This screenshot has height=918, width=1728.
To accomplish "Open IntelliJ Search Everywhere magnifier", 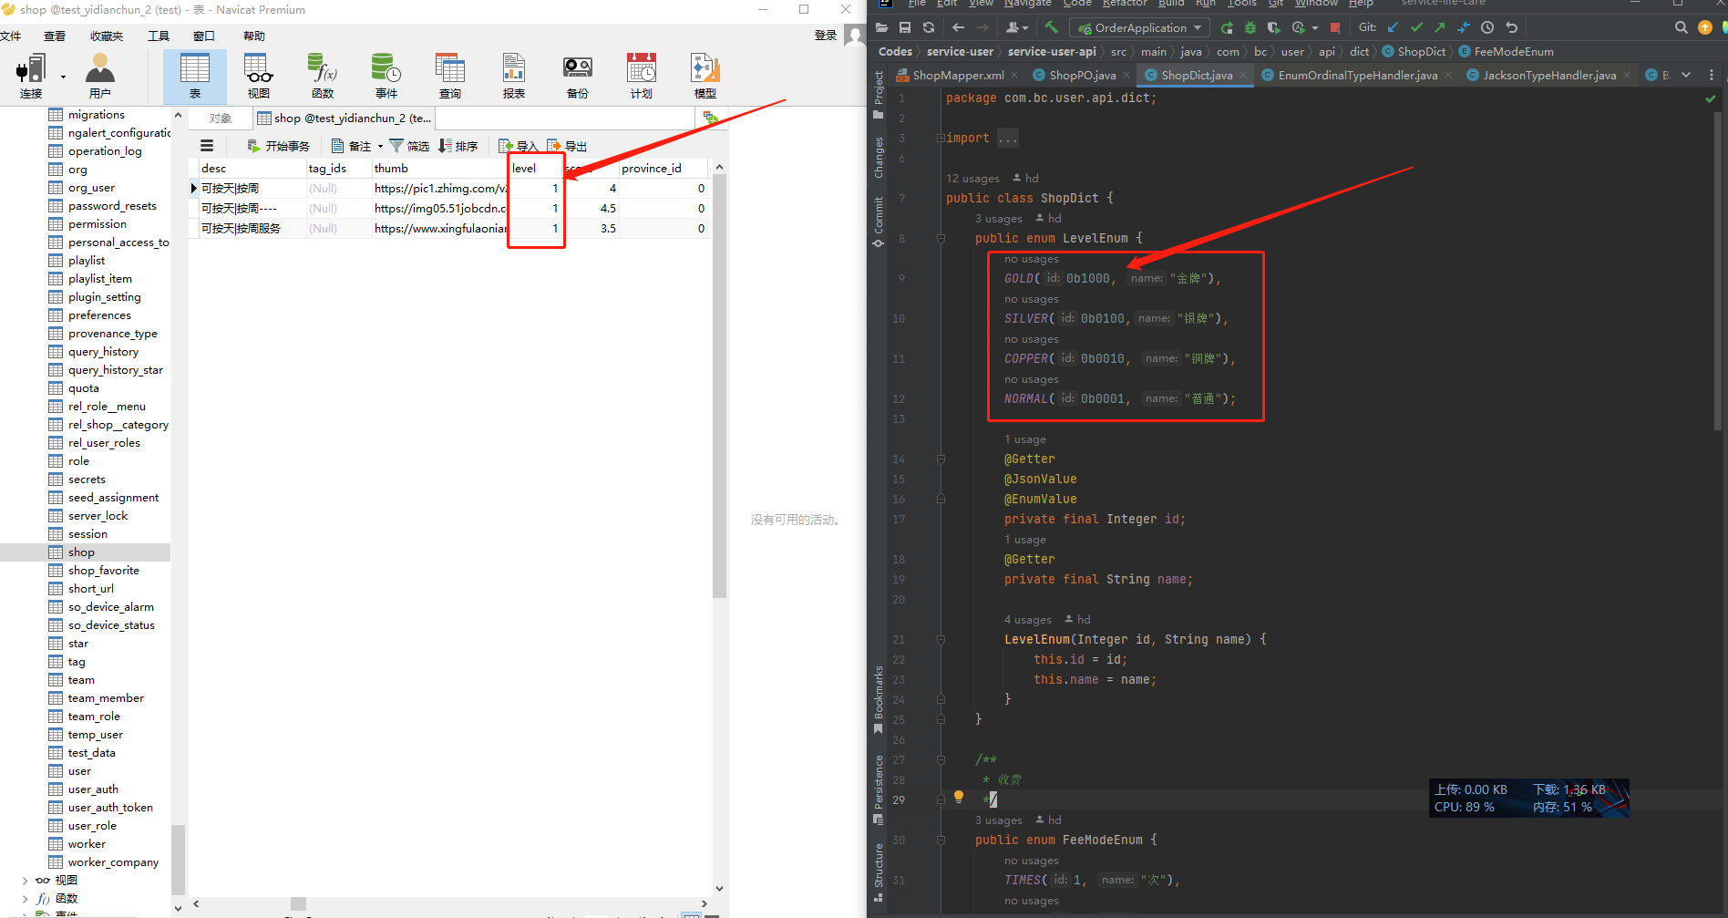I will pos(1682,27).
